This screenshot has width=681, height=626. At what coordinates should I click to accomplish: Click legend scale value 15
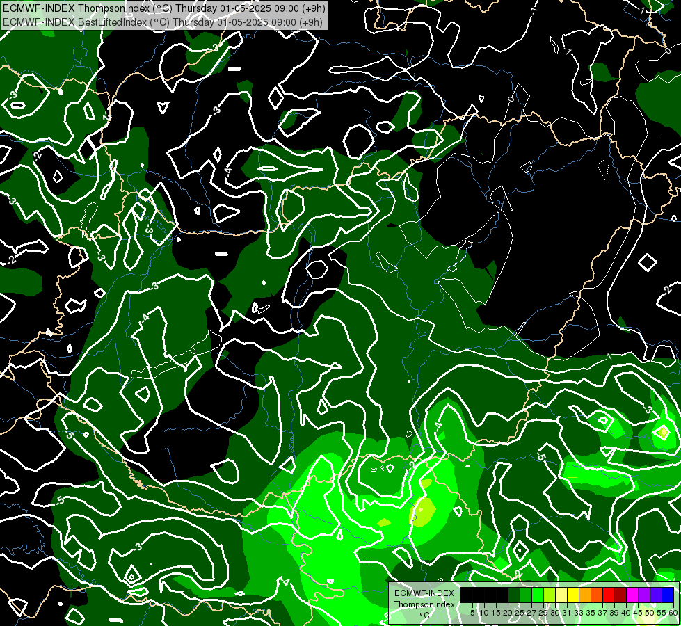coord(496,613)
